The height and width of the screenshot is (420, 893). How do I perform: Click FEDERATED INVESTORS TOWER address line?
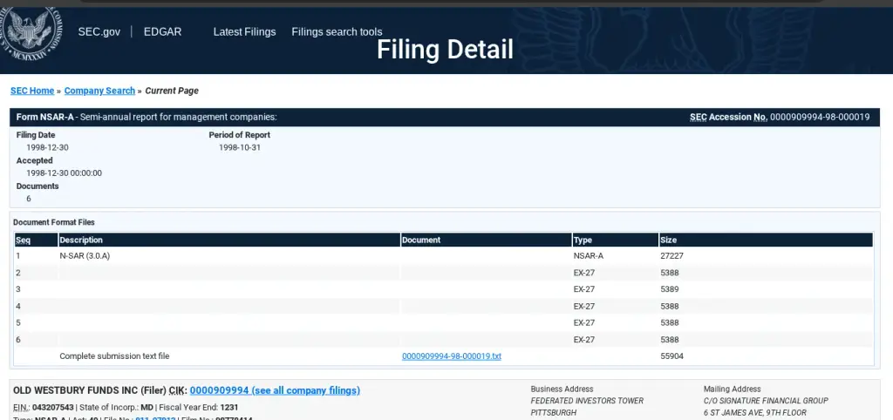click(x=587, y=401)
